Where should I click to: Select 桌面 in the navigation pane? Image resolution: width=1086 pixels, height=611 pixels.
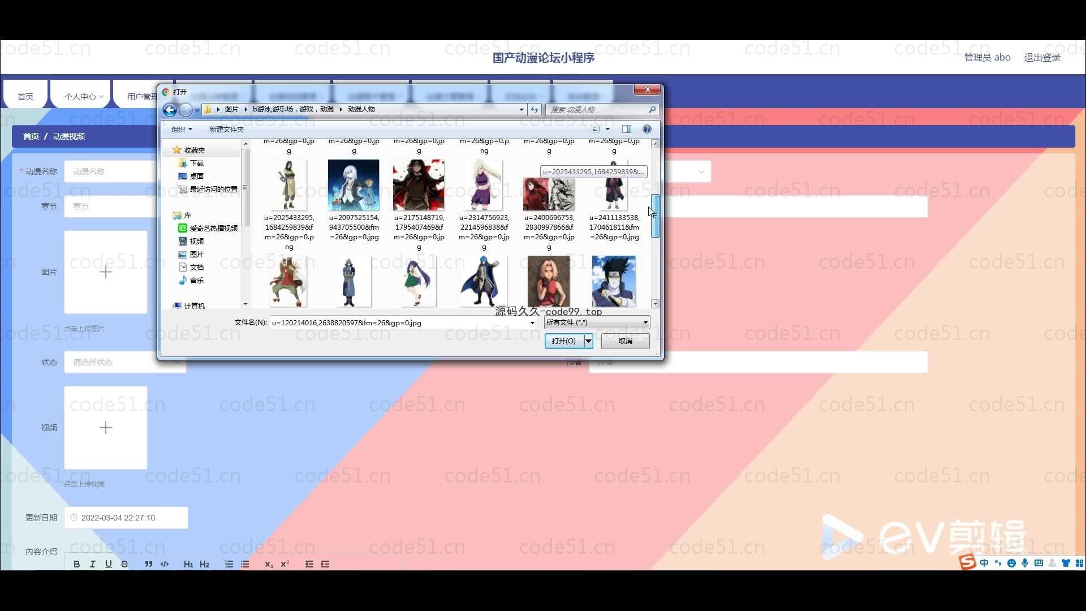point(196,176)
